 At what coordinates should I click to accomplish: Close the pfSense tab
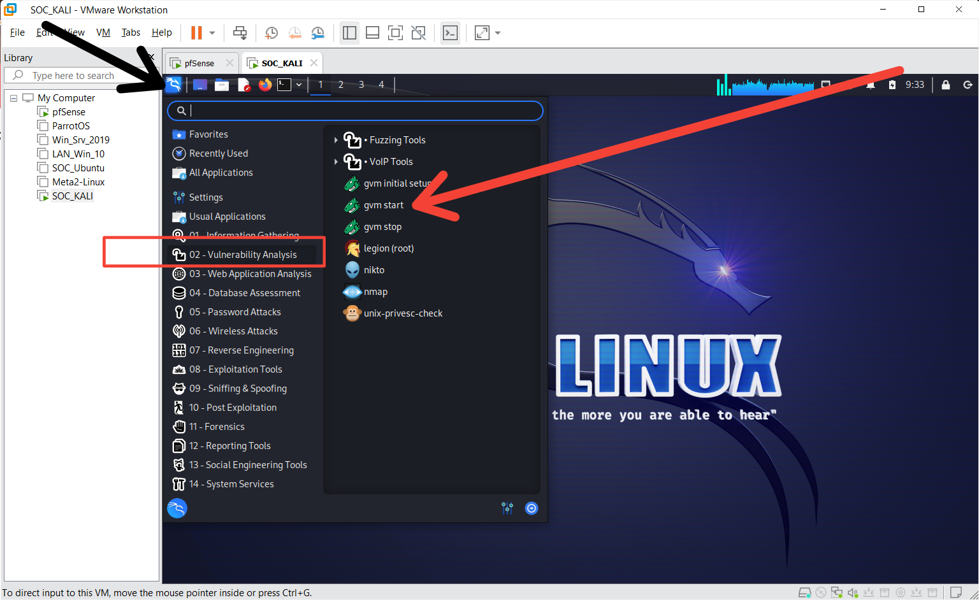229,62
